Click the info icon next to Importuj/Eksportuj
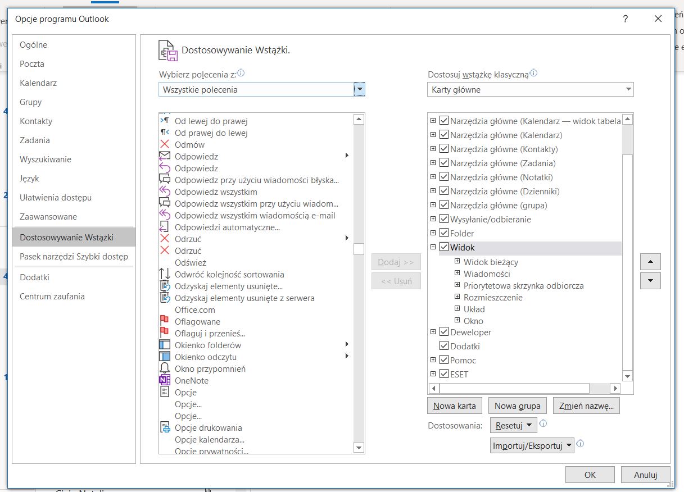684x492 pixels. (581, 444)
